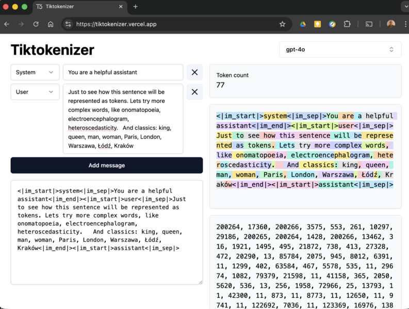Image resolution: width=409 pixels, height=309 pixels.
Task: Focus the user message text area
Action: tap(123, 119)
